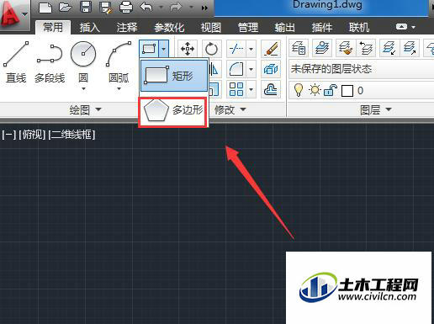Open the redo history dropdown arrow

191,7
